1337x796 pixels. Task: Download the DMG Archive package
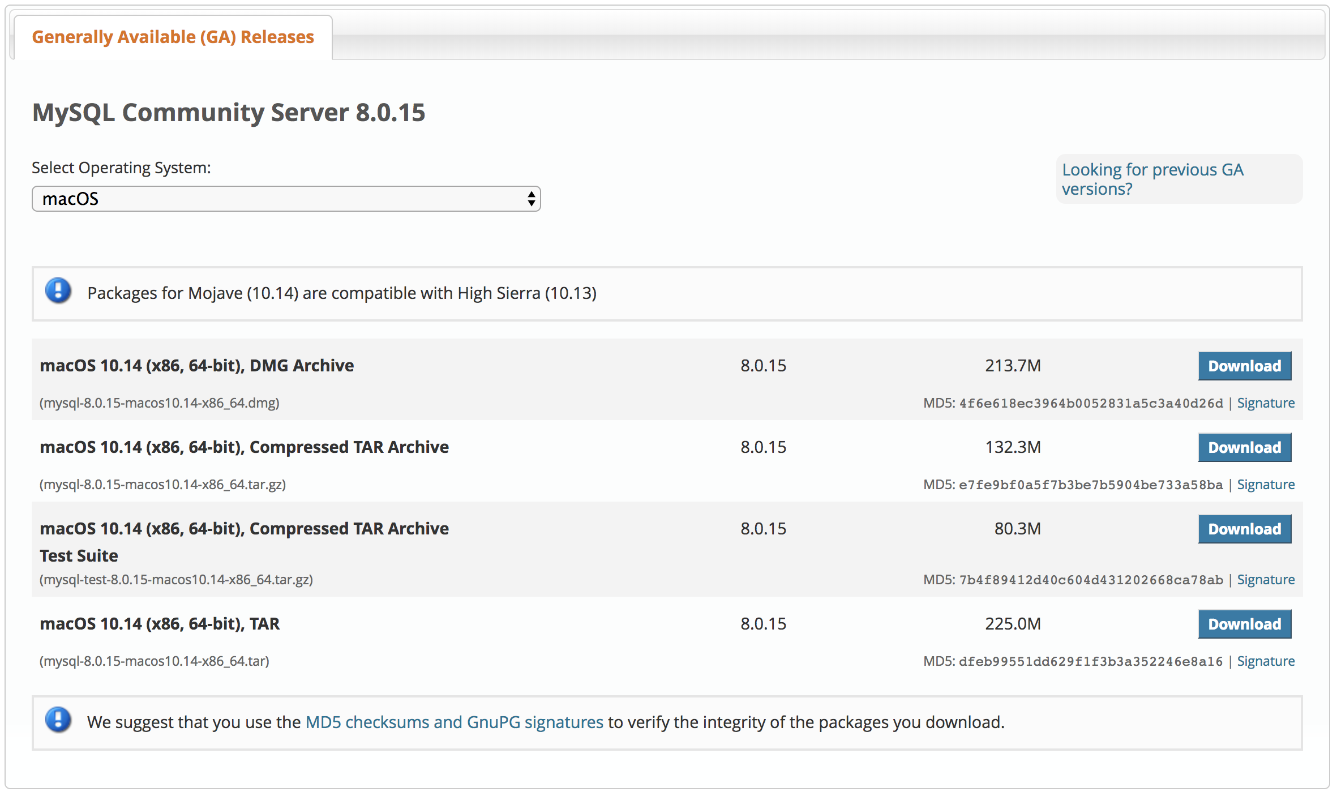pyautogui.click(x=1244, y=366)
